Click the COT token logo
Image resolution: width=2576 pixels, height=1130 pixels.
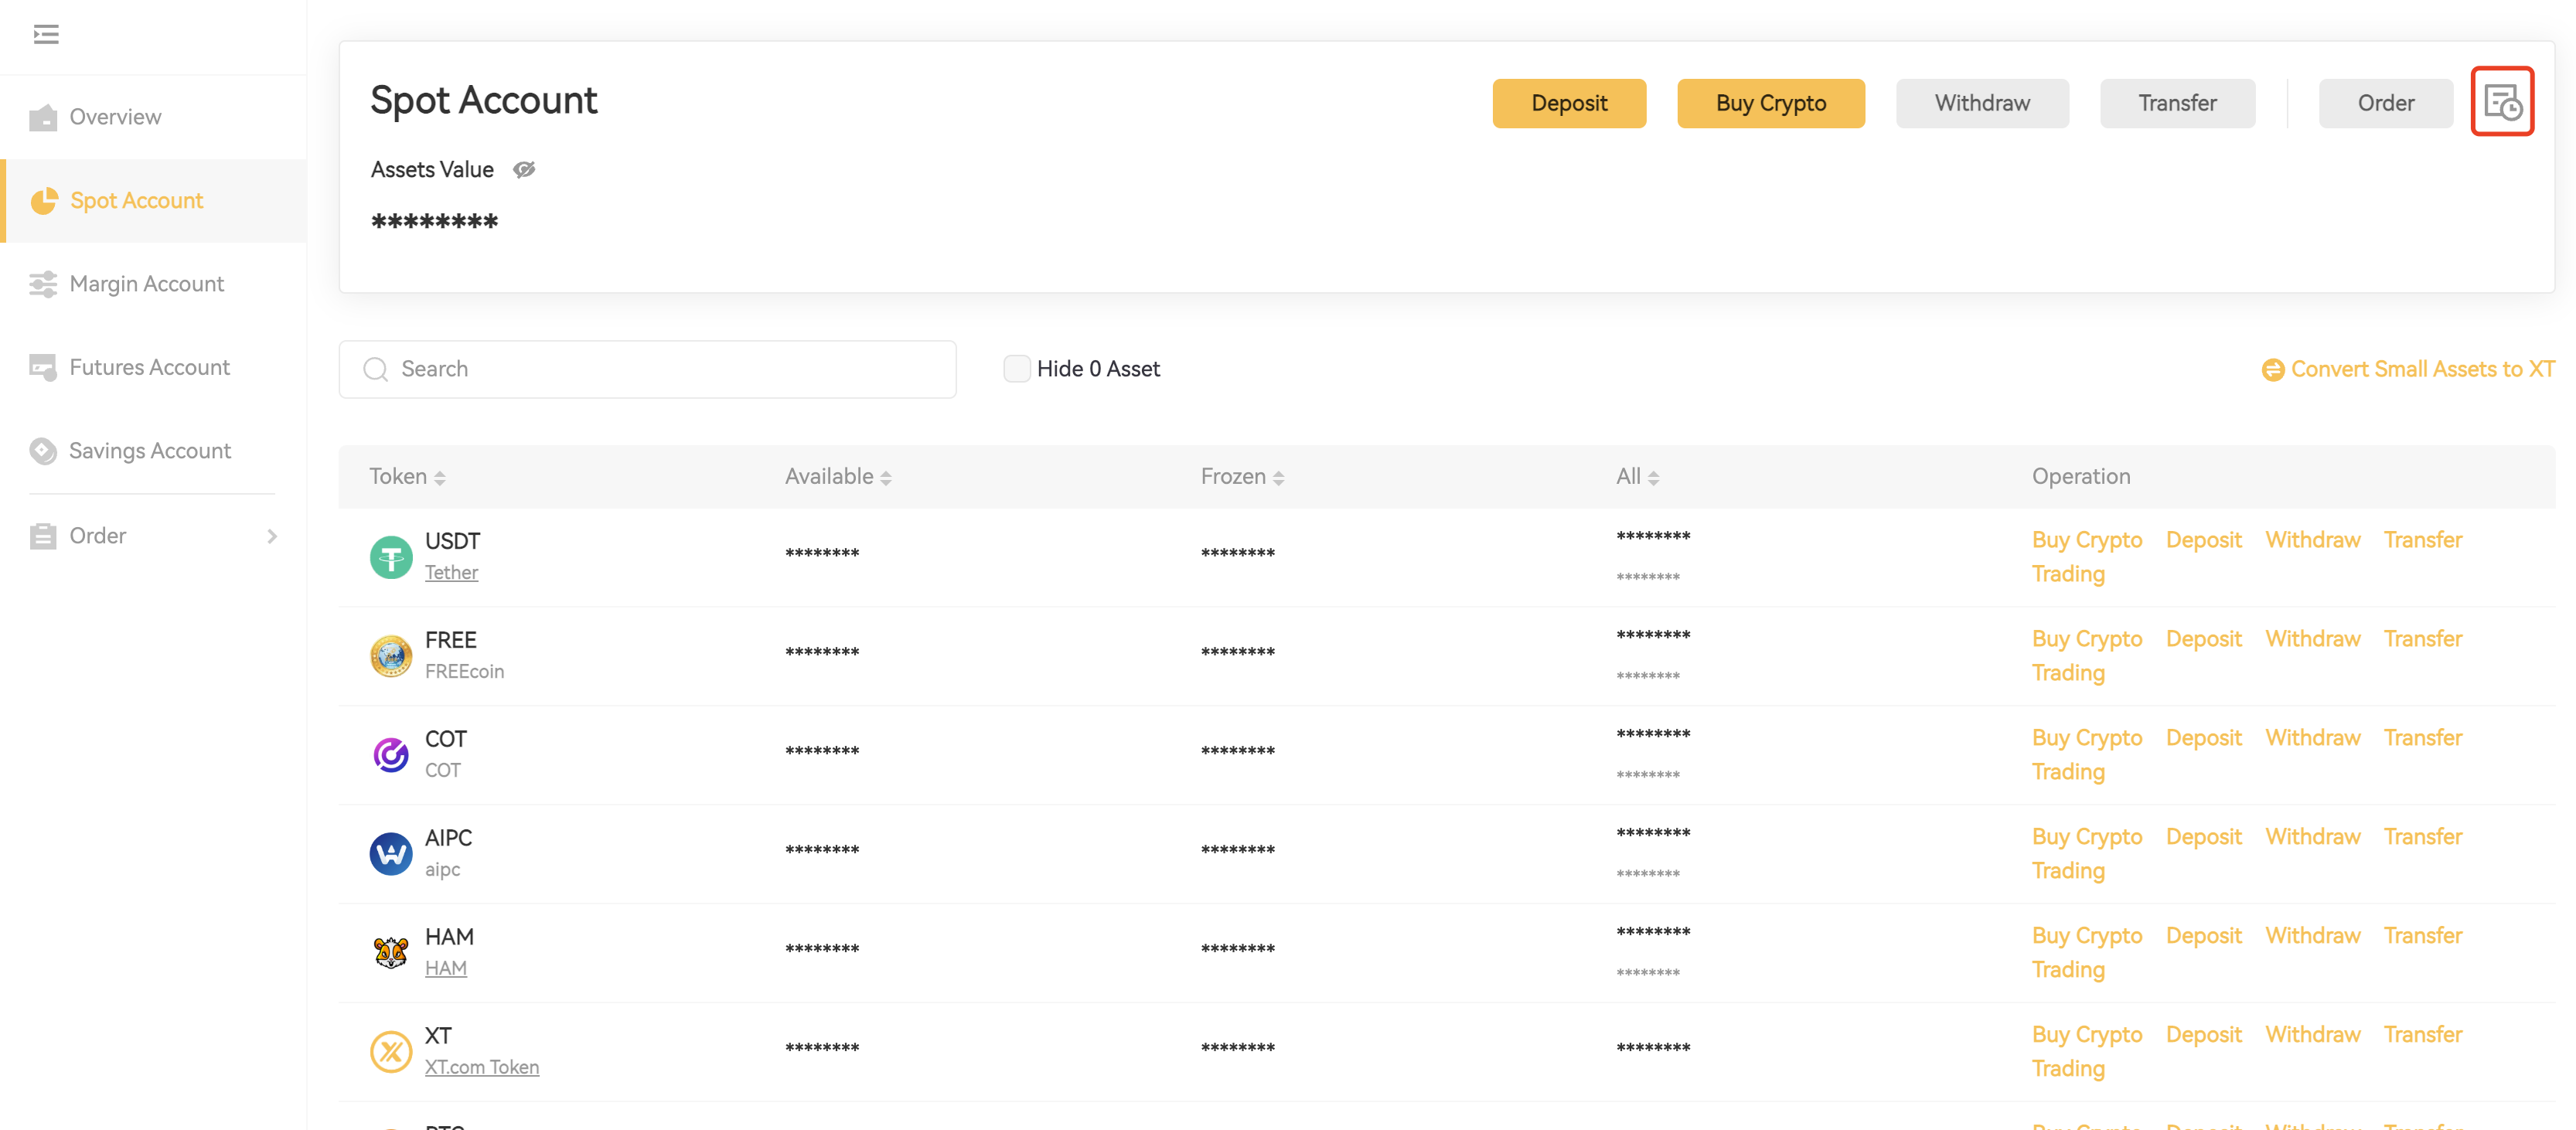(391, 755)
